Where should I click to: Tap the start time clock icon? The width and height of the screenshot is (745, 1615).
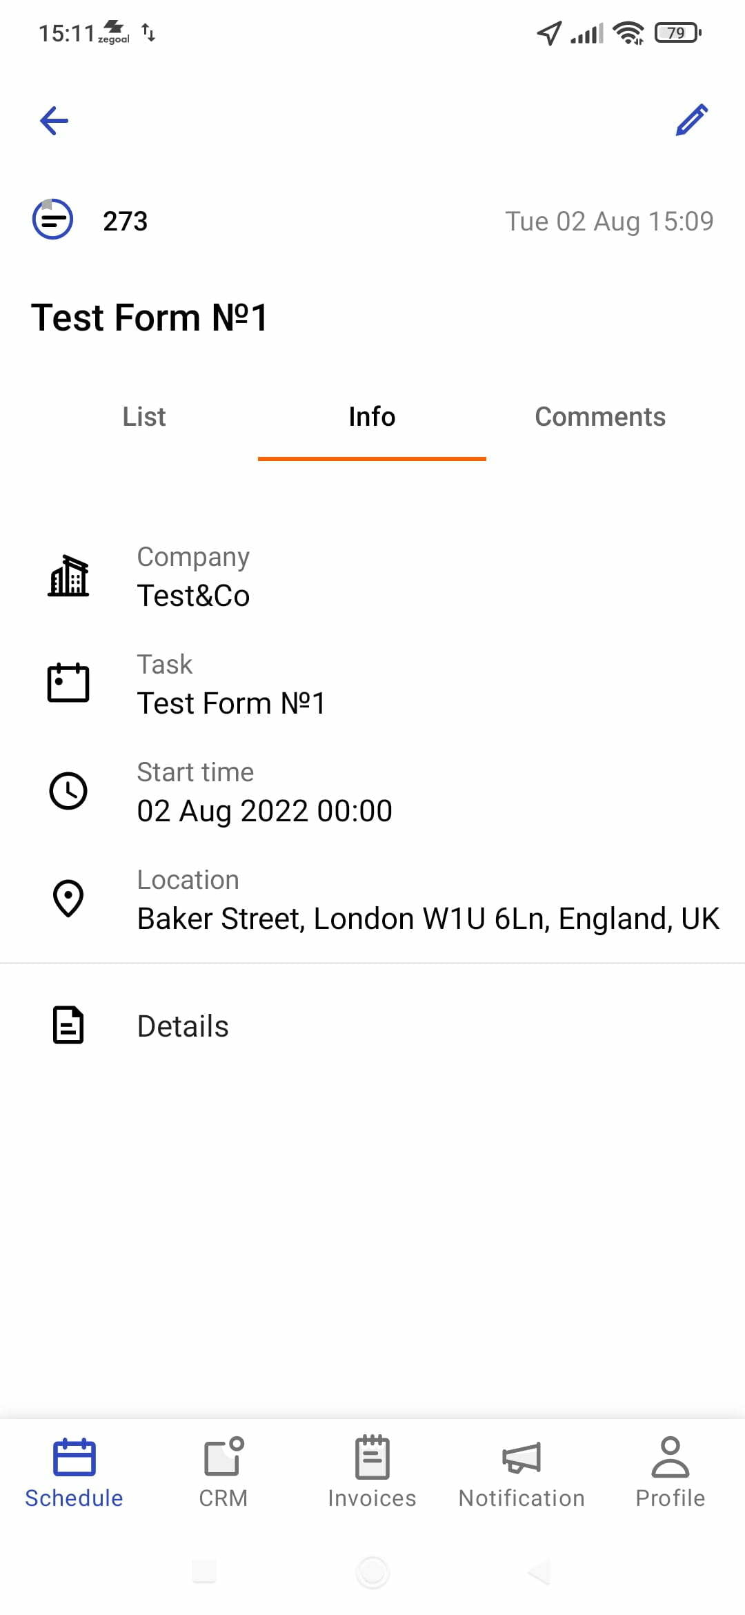(68, 790)
